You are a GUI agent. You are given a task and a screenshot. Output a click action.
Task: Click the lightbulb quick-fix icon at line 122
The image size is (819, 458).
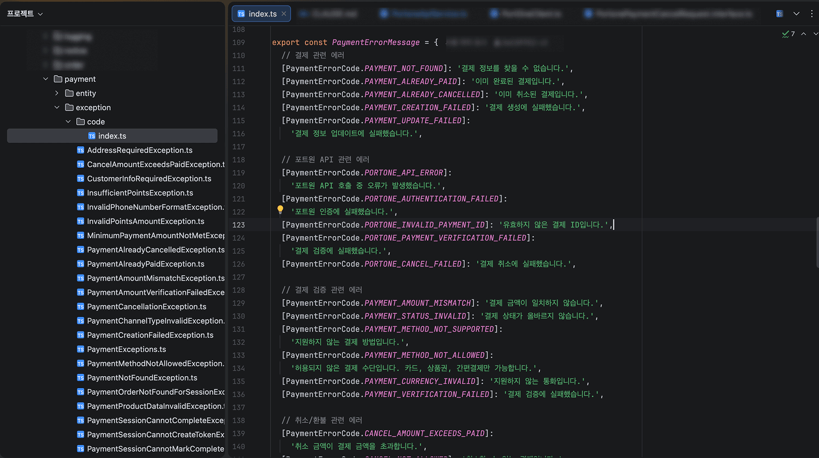[280, 211]
